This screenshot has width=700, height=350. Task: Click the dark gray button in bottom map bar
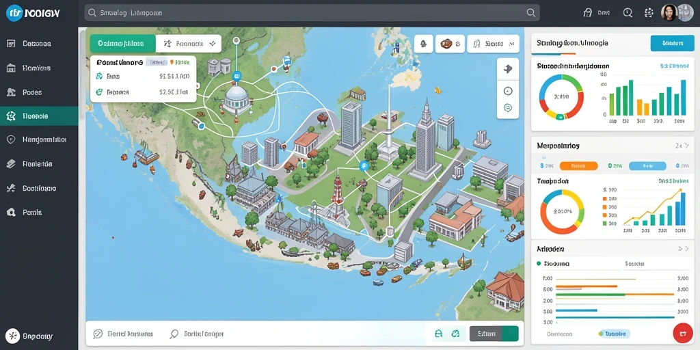click(486, 334)
